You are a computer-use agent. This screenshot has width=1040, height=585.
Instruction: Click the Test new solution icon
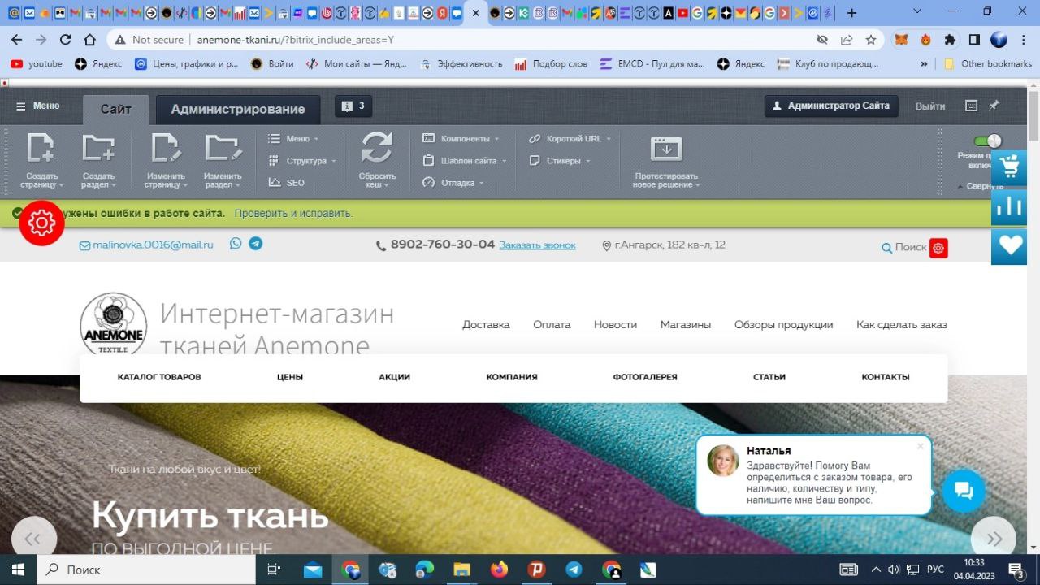[x=666, y=149]
